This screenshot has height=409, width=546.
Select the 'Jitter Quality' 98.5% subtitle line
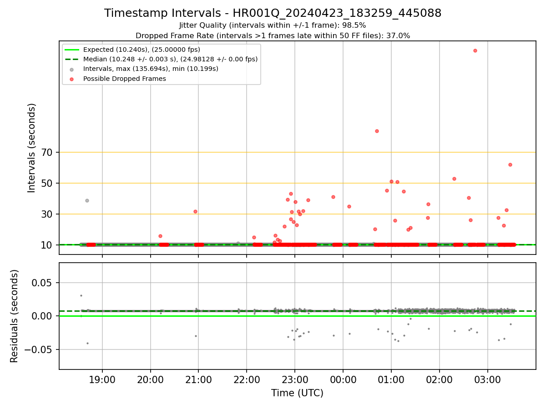point(273,25)
